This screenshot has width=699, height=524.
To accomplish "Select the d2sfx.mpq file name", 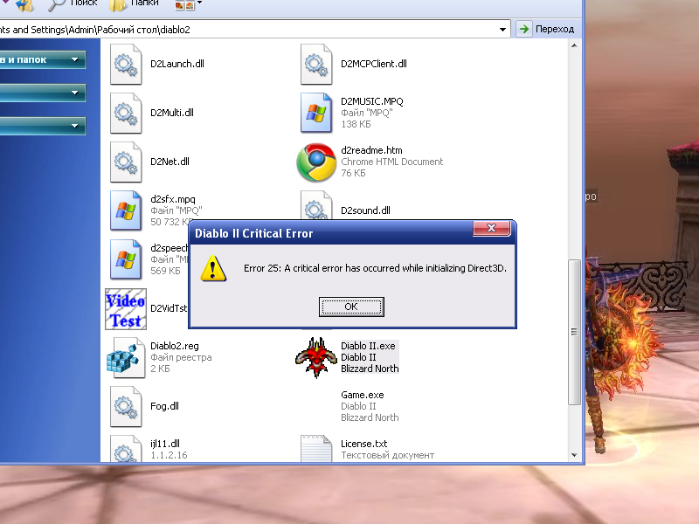I will pyautogui.click(x=172, y=199).
